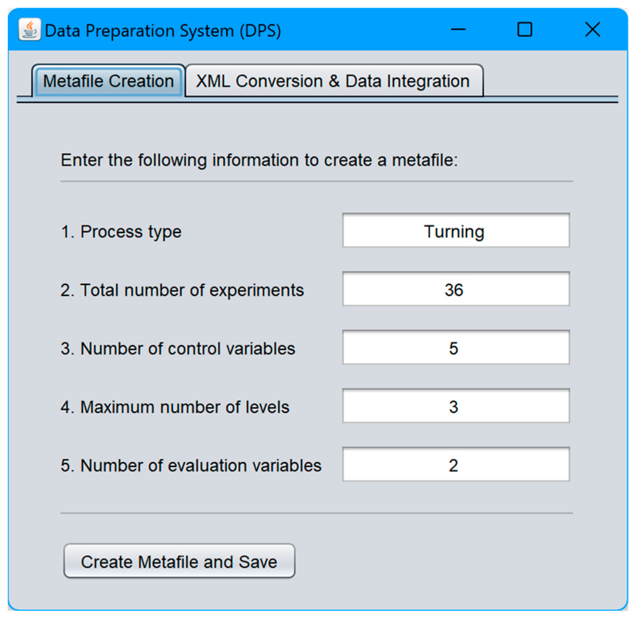
Task: Click the "4. Maximum number of levels" label
Action: (175, 407)
